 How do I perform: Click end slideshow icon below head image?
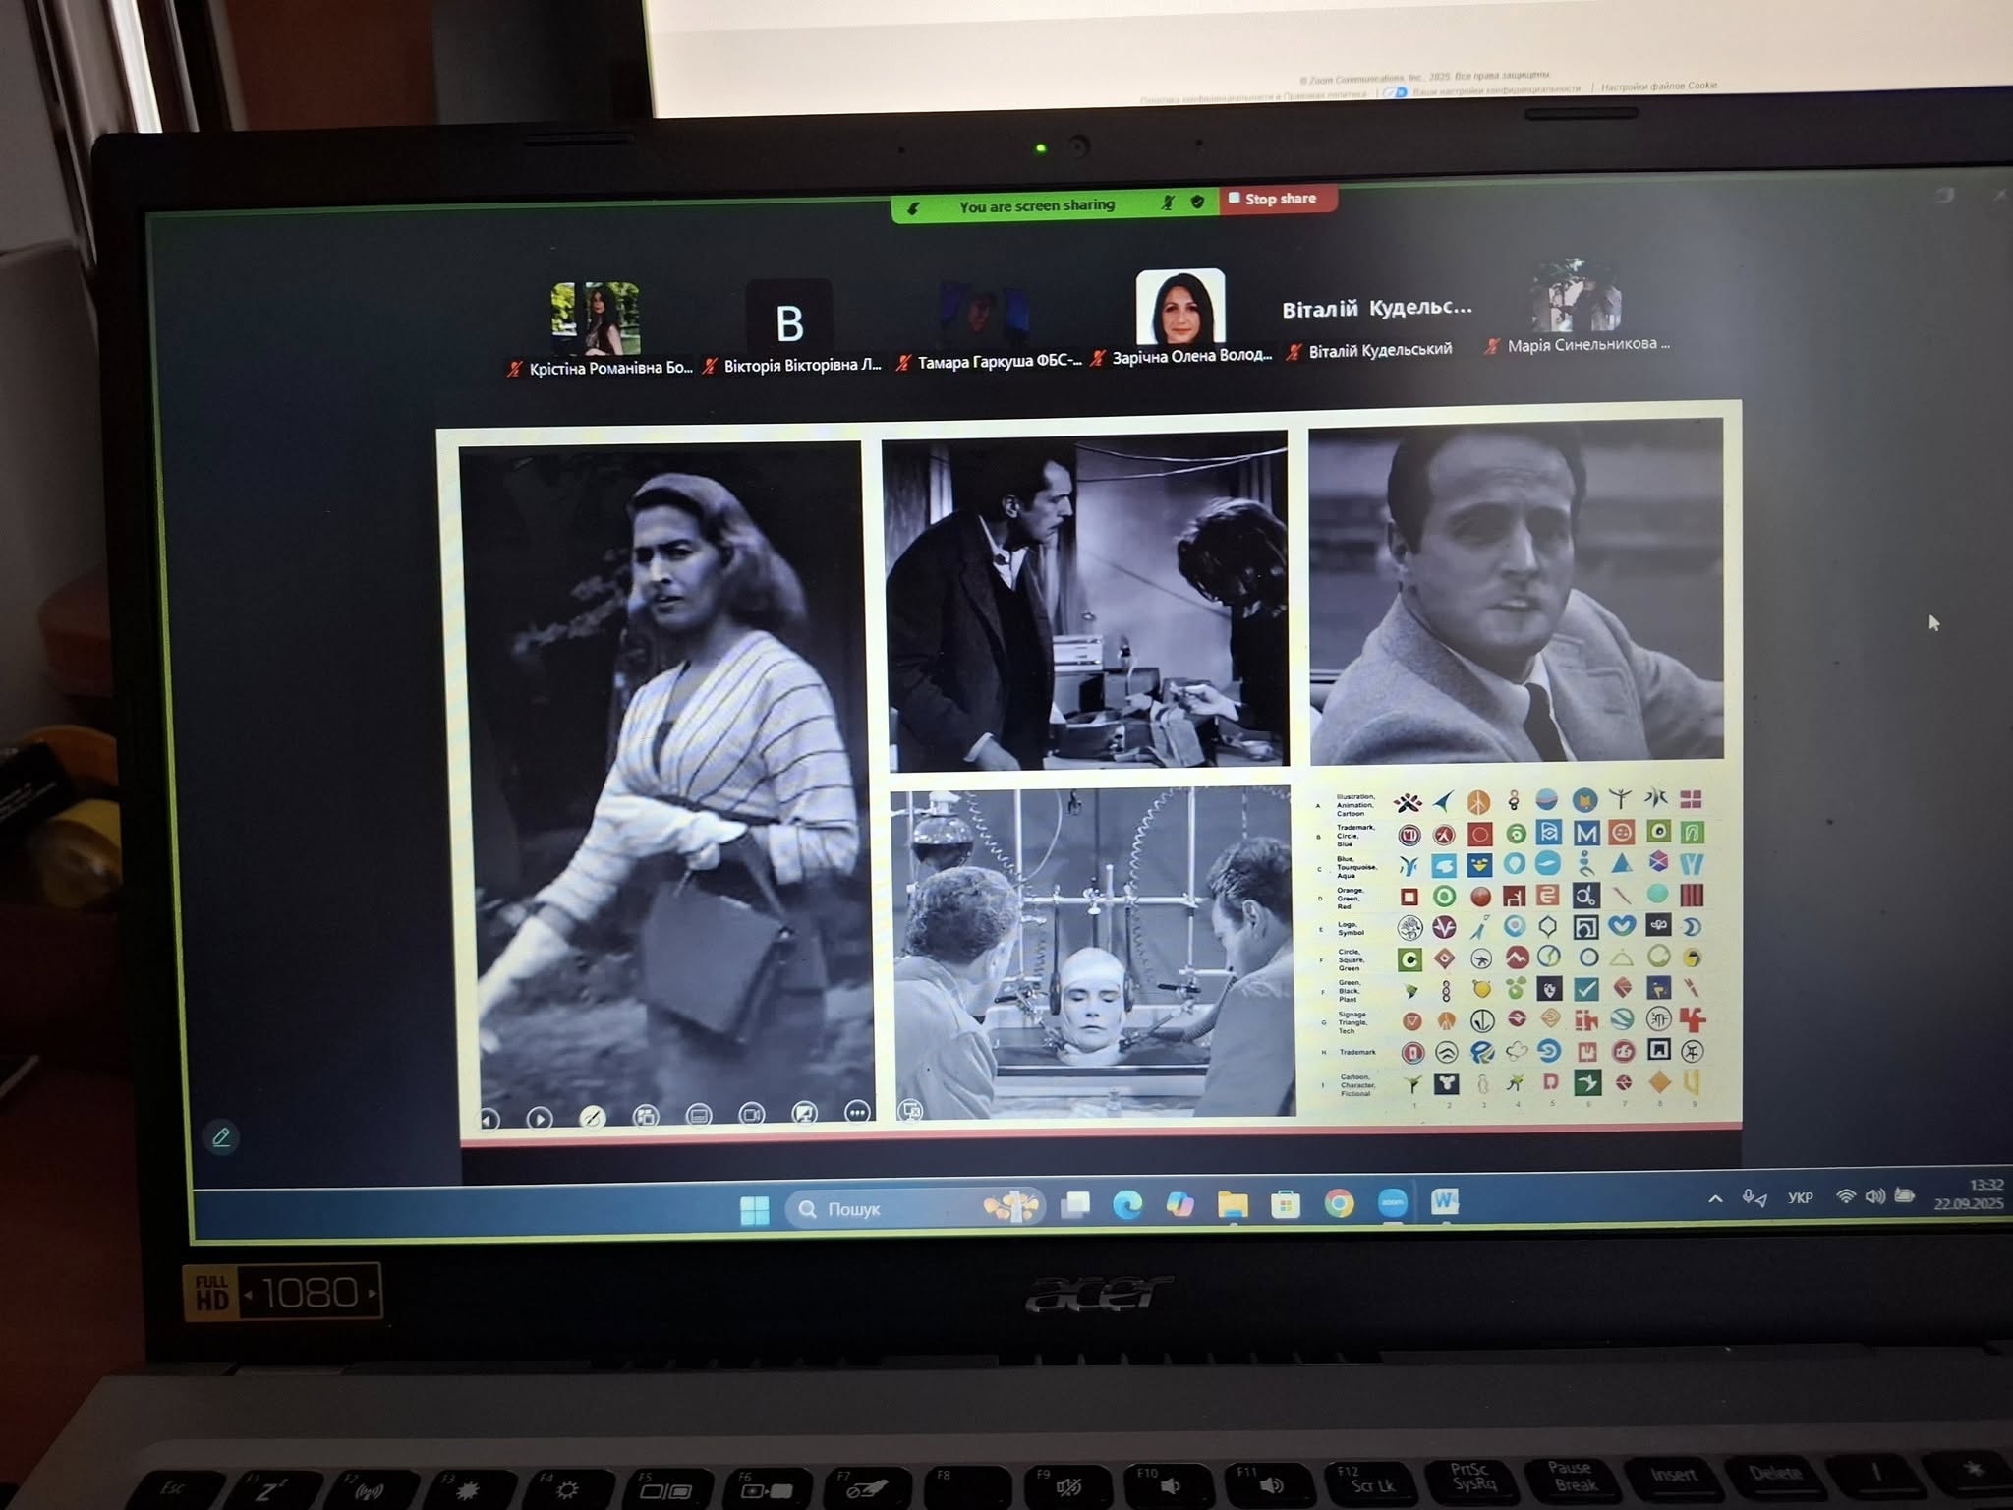(x=911, y=1111)
